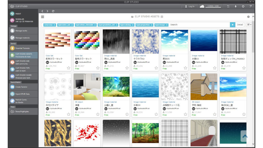
Task: Collapse the header with the top-right chevron
Action: (253, 17)
